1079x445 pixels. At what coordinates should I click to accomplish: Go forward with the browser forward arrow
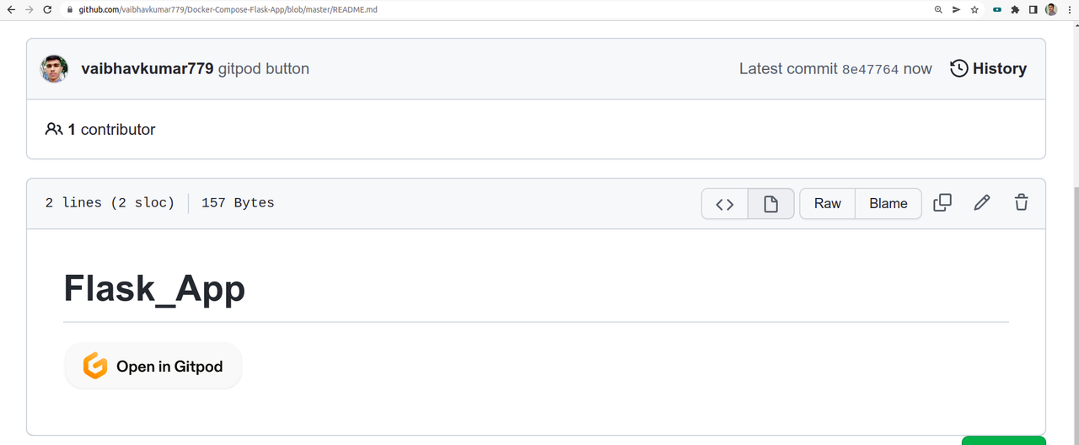pos(30,9)
